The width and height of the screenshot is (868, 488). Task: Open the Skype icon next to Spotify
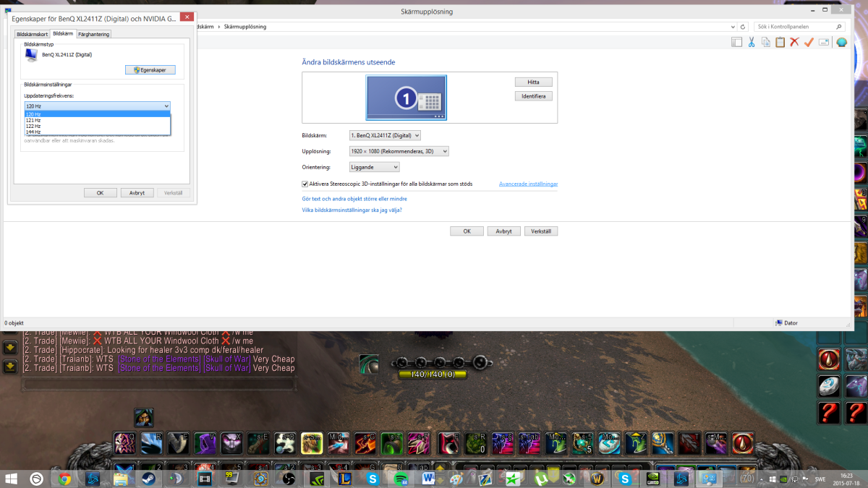(373, 479)
